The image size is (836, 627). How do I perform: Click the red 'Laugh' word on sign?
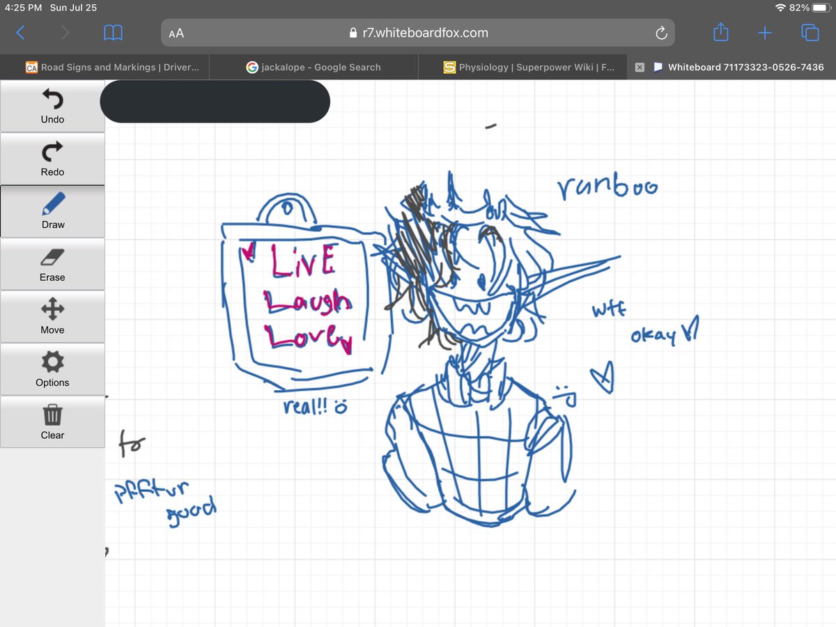click(308, 301)
